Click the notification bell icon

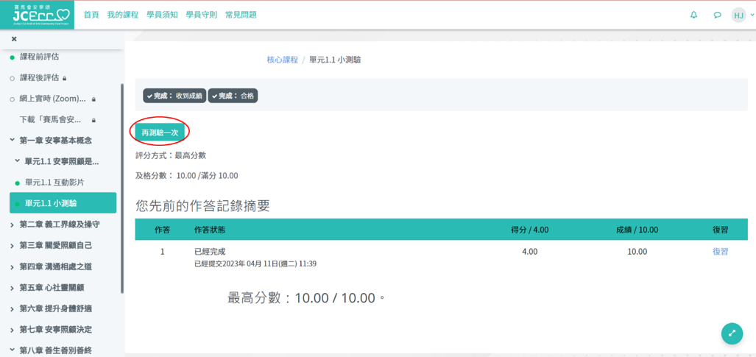coord(693,15)
